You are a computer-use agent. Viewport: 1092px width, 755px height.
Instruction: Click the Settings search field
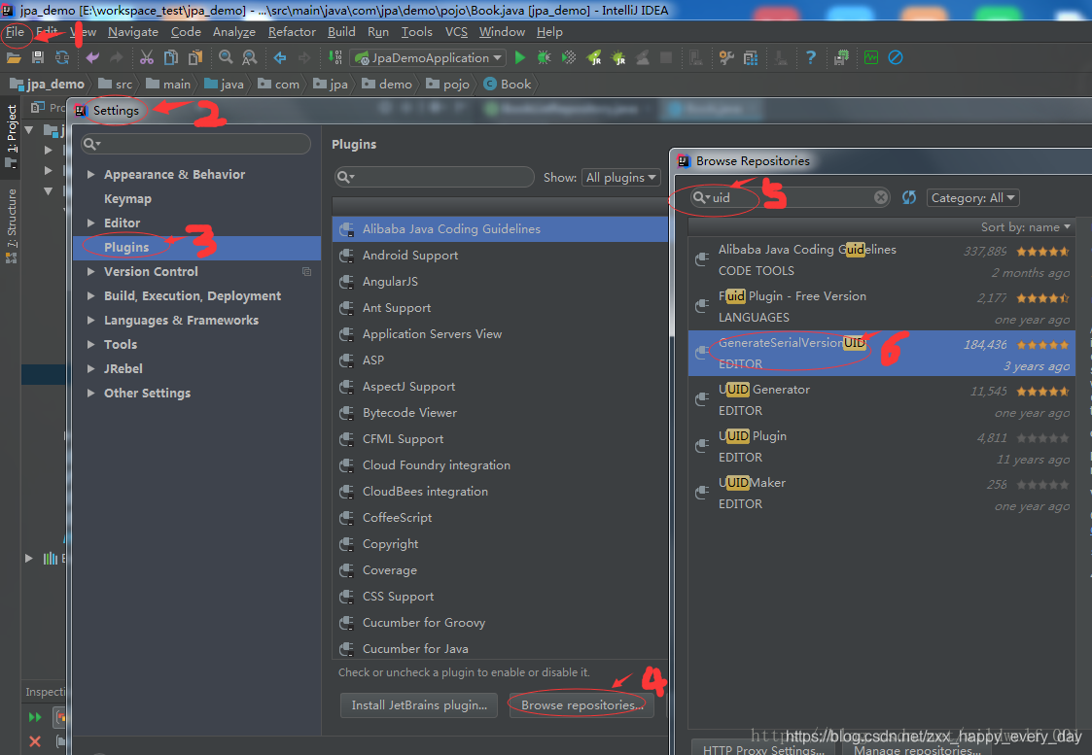click(195, 144)
